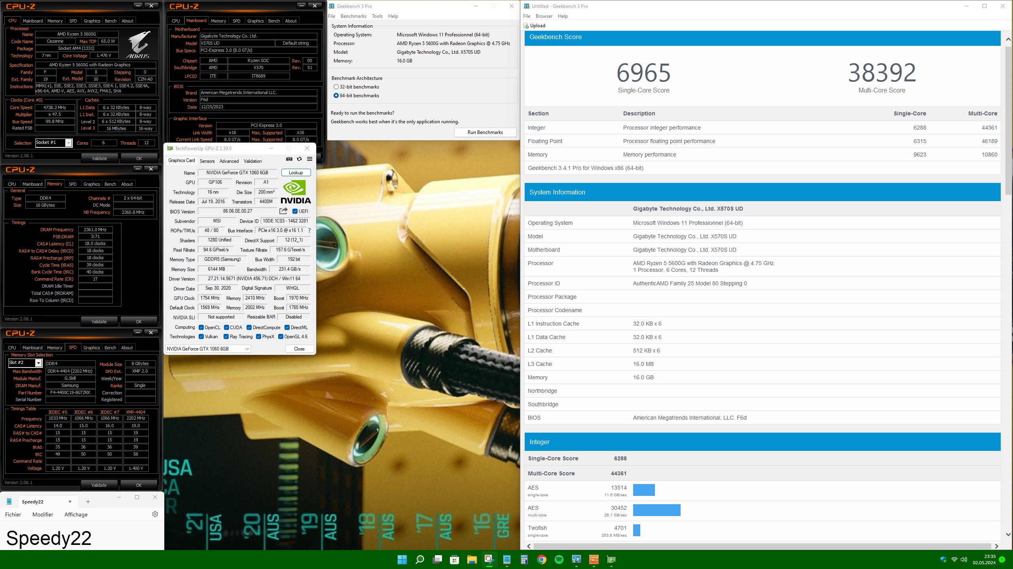This screenshot has height=569, width=1013.
Task: Click the BIOS export share icon in GPU-Z
Action: click(x=283, y=211)
